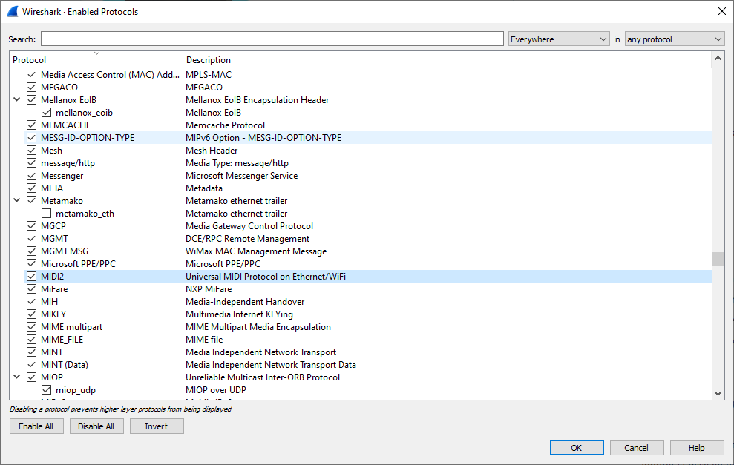Open Help for Enabled Protocols

[x=697, y=448]
